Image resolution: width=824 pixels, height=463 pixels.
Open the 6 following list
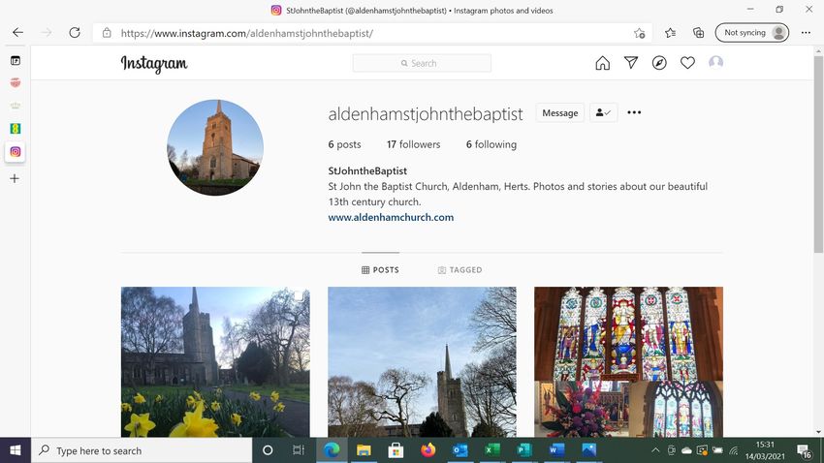pos(491,144)
